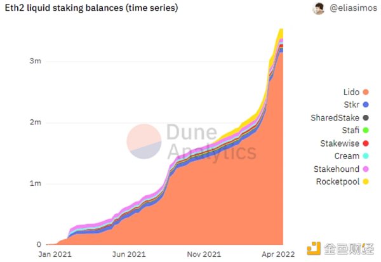Image resolution: width=381 pixels, height=262 pixels.
Task: Click the chart title text
Action: click(x=91, y=8)
